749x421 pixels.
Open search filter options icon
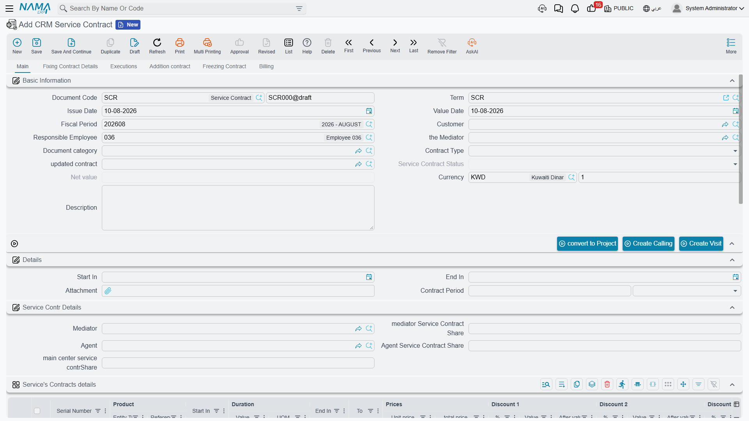pos(299,8)
